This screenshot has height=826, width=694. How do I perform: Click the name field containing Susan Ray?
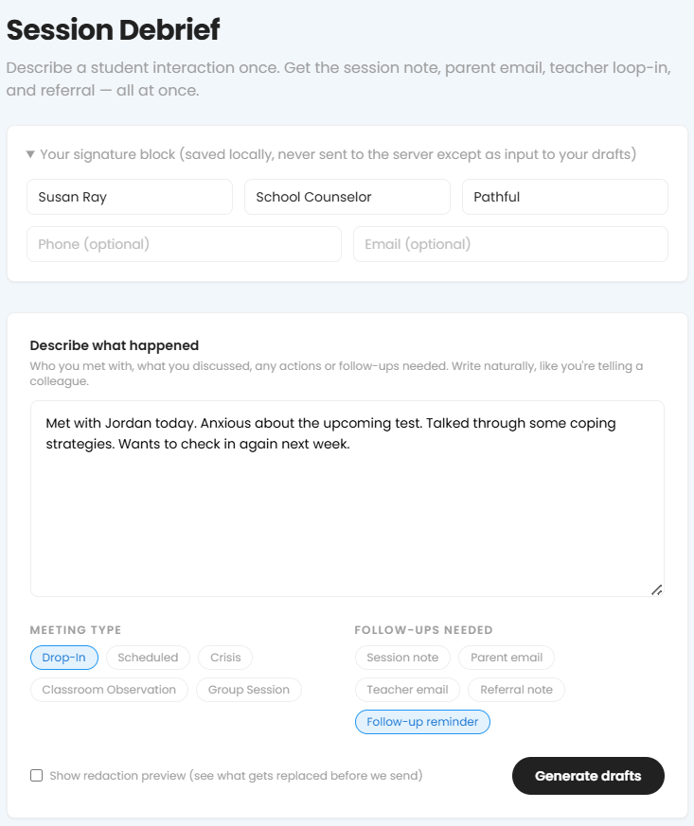(x=130, y=197)
